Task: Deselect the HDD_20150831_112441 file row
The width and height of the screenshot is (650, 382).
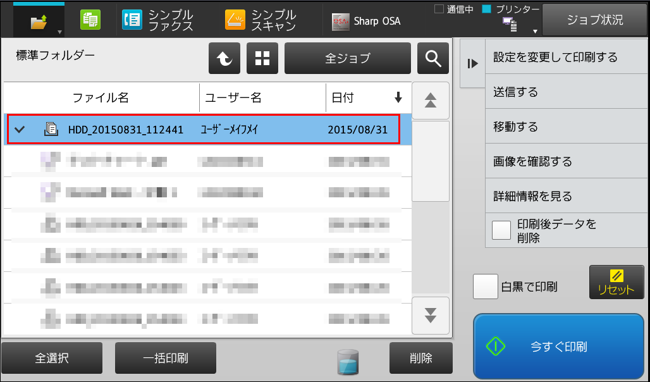Action: 204,130
